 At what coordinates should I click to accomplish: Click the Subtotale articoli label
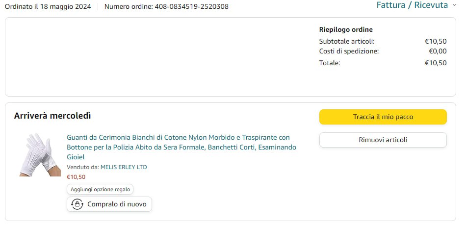346,41
